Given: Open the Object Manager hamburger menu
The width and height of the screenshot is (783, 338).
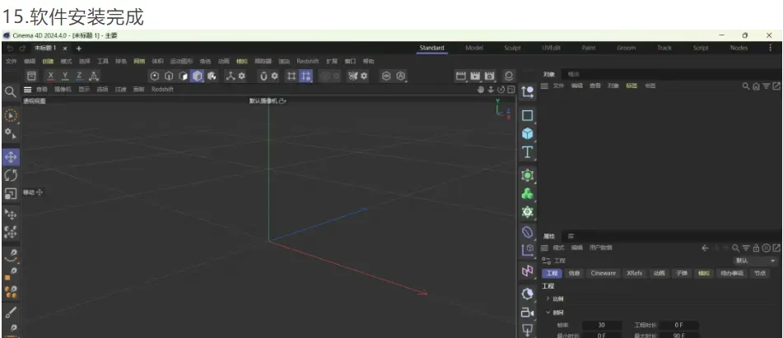Looking at the screenshot, I should tap(544, 86).
